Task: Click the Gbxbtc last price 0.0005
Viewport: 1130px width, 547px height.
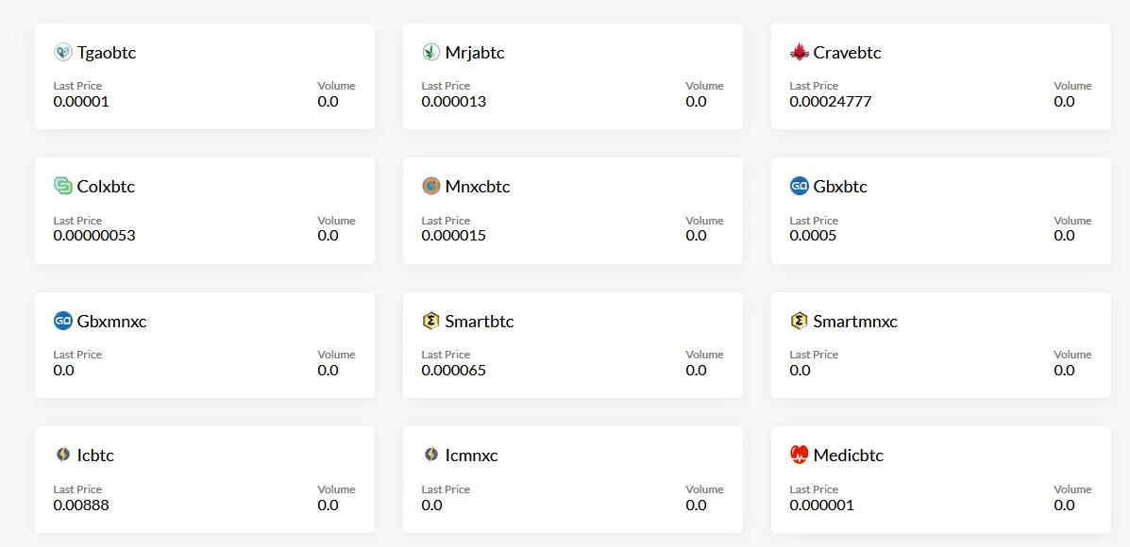Action: click(813, 236)
